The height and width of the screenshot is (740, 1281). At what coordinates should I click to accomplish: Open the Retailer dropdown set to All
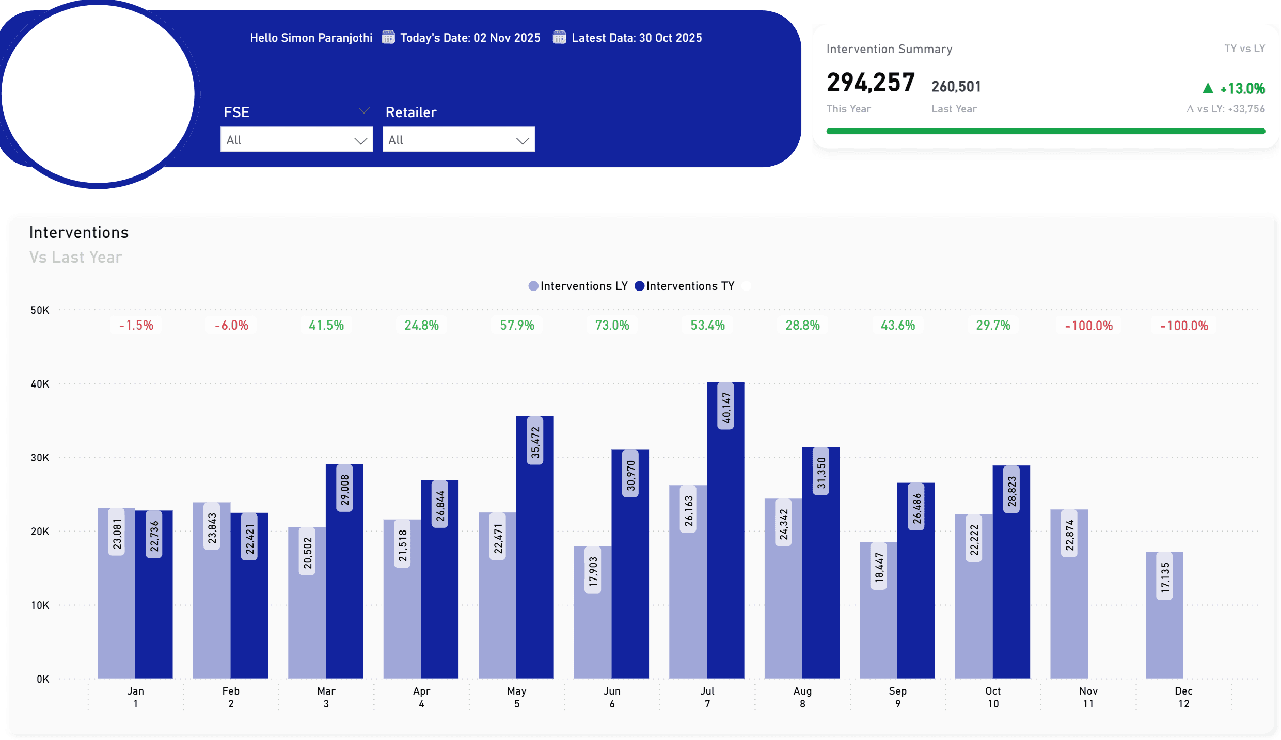(458, 140)
